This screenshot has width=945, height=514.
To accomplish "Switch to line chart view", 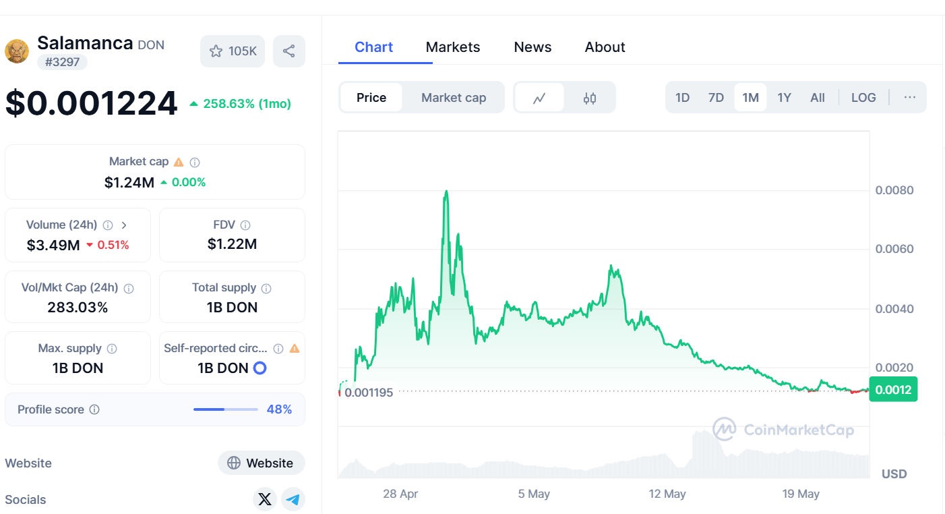I will pos(539,98).
